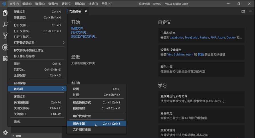The width and height of the screenshot is (255, 138).
Task: Open the 工具和语言 card
Action: point(201,35)
